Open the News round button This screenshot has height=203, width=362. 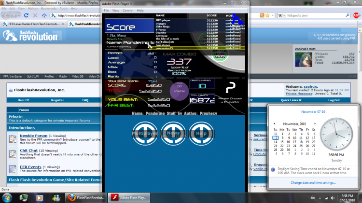tap(173, 134)
